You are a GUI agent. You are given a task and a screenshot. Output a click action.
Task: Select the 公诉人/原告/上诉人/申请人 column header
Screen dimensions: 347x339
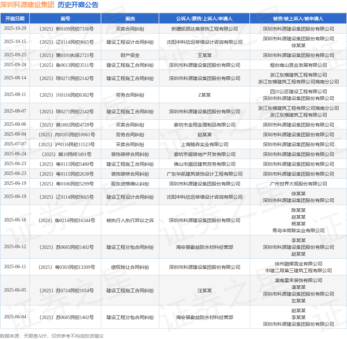[x=204, y=19]
